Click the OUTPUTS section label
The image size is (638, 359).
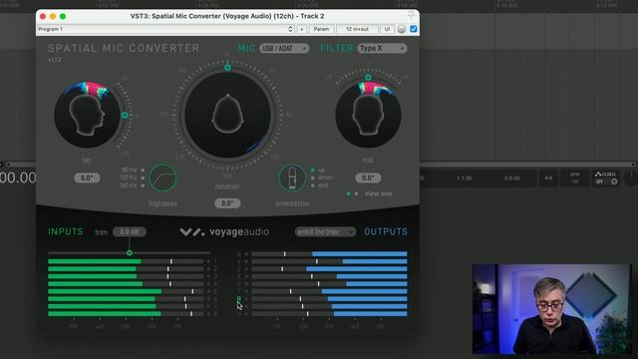point(386,232)
